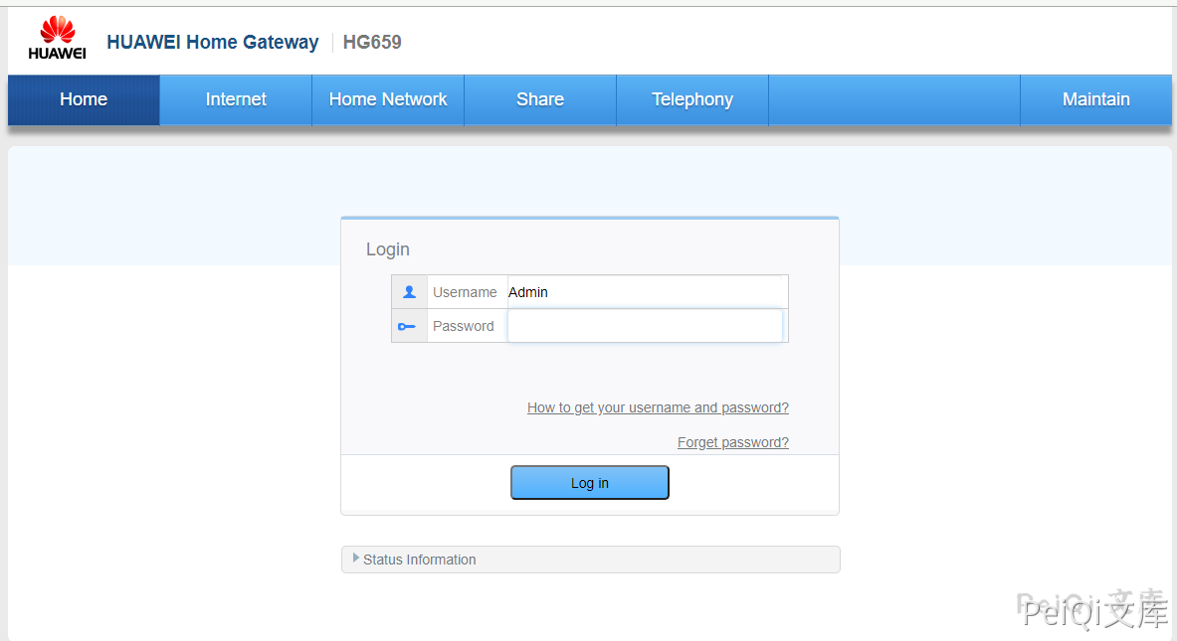Click the Huawei logo

click(x=57, y=38)
